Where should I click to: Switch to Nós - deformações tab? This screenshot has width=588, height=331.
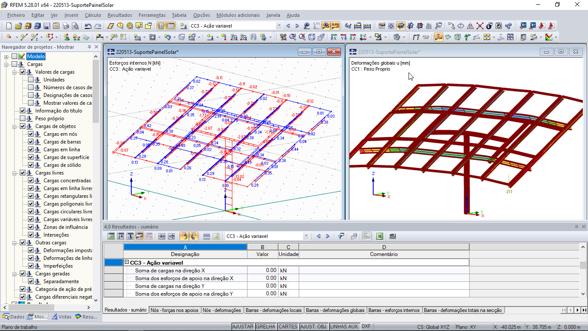222,310
